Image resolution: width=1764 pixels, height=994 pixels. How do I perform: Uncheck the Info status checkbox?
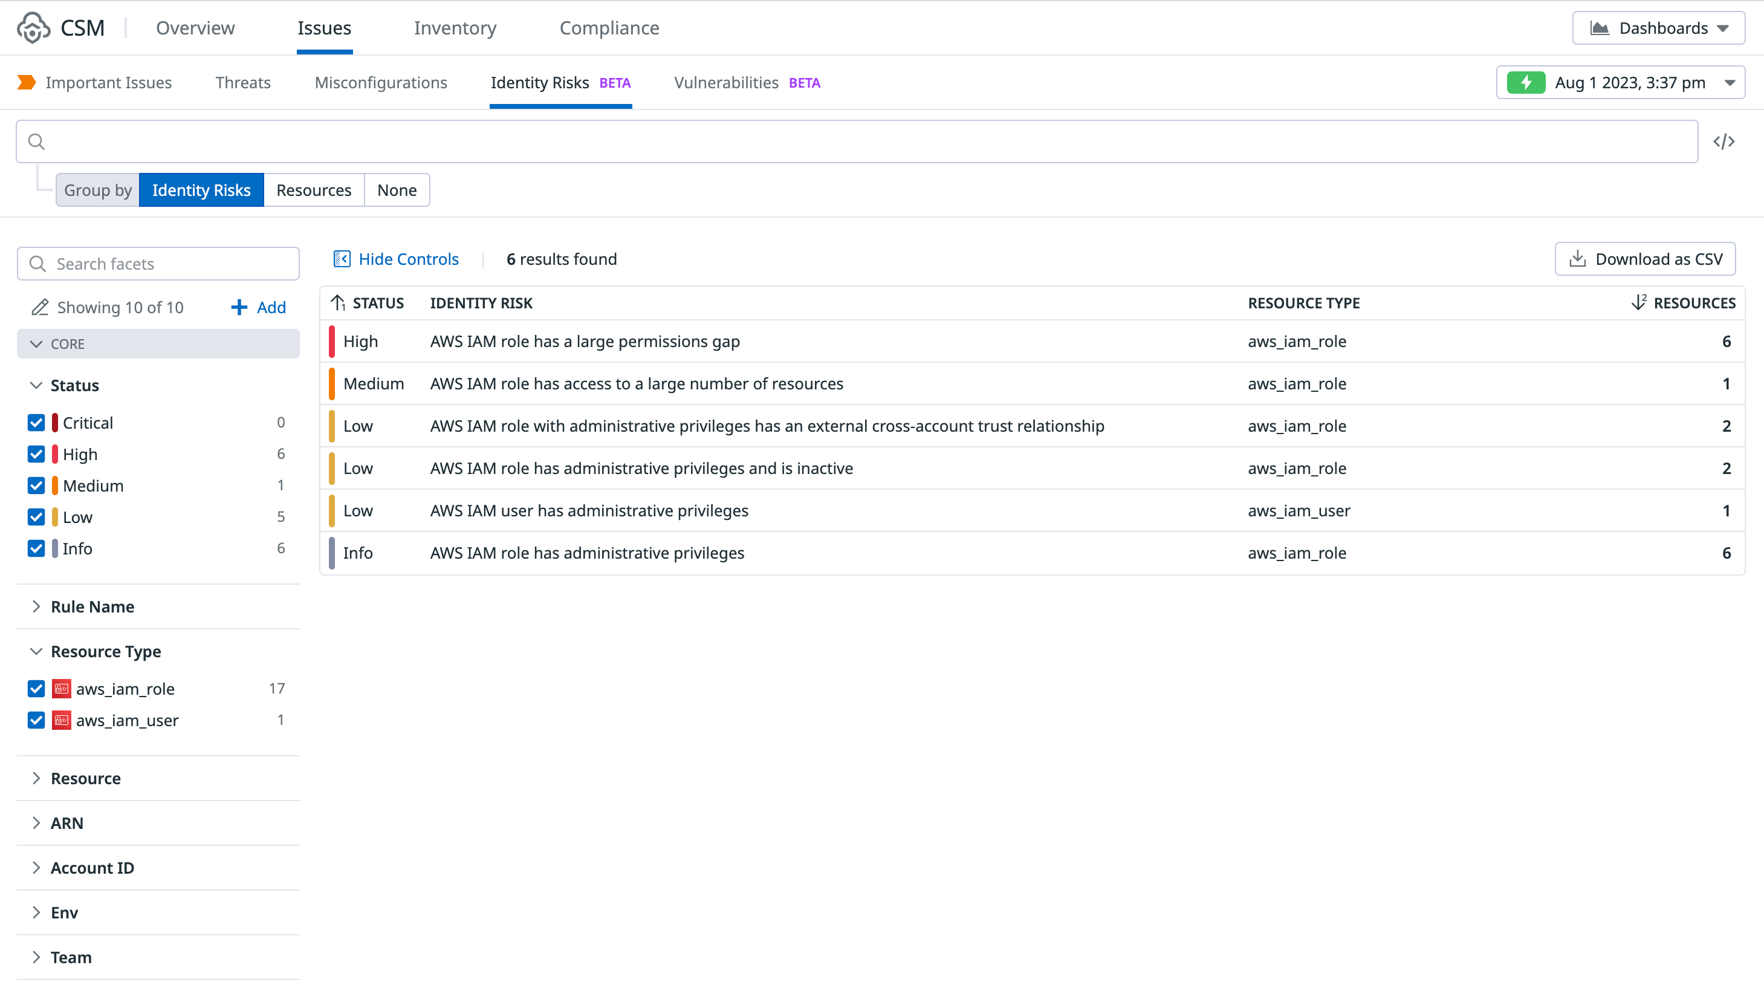pyautogui.click(x=36, y=549)
